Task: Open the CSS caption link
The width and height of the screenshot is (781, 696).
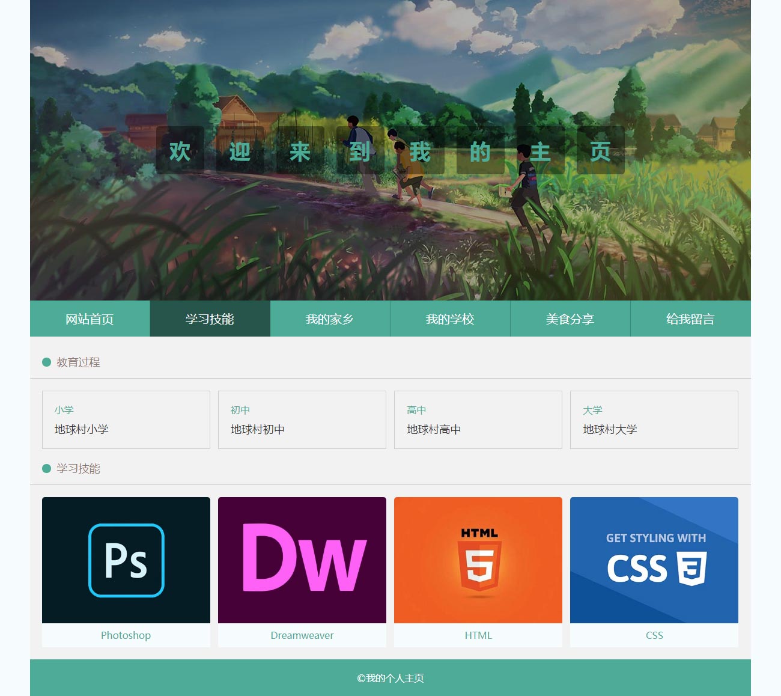Action: pos(654,635)
